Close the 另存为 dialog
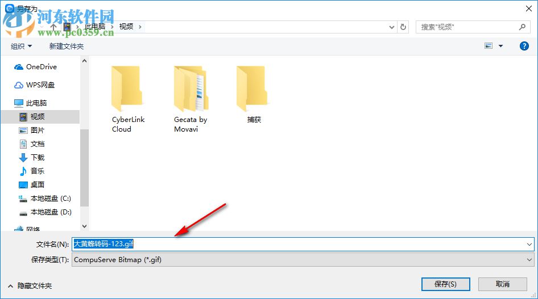The image size is (538, 299). point(528,9)
